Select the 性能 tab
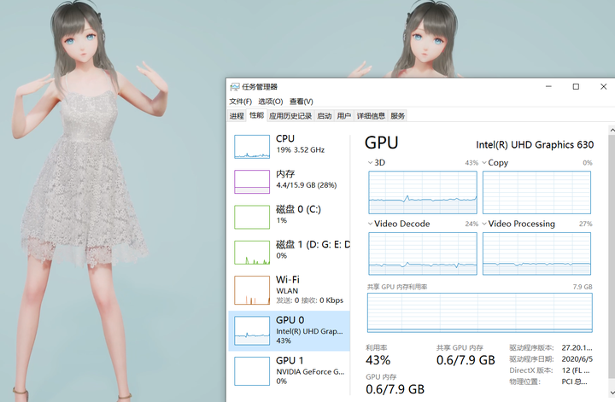 256,115
